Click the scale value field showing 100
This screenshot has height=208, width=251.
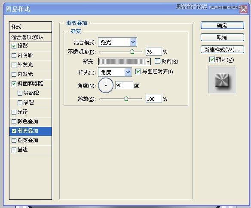point(154,99)
